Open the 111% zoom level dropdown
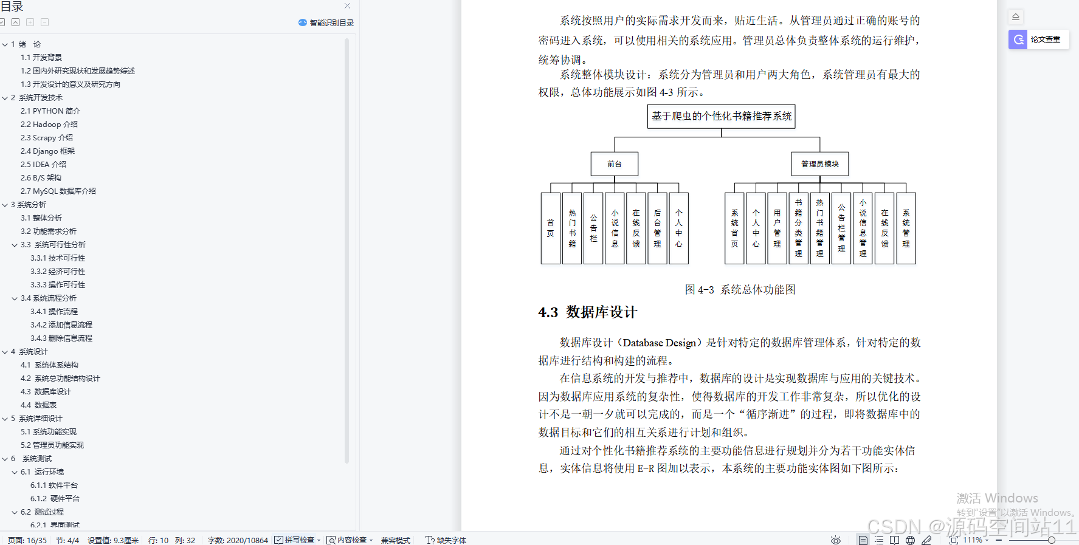Screen dimensions: 1079x545 [976, 540]
